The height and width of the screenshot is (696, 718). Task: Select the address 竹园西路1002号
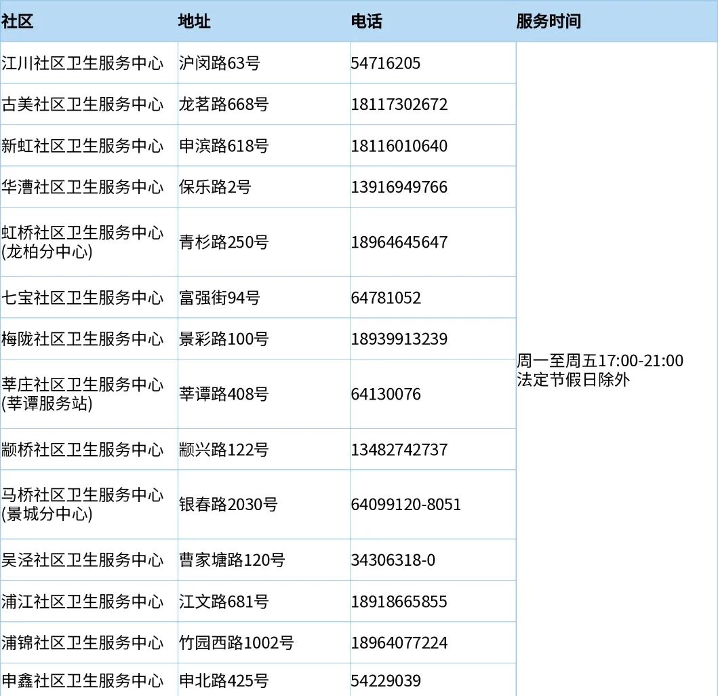pyautogui.click(x=236, y=643)
